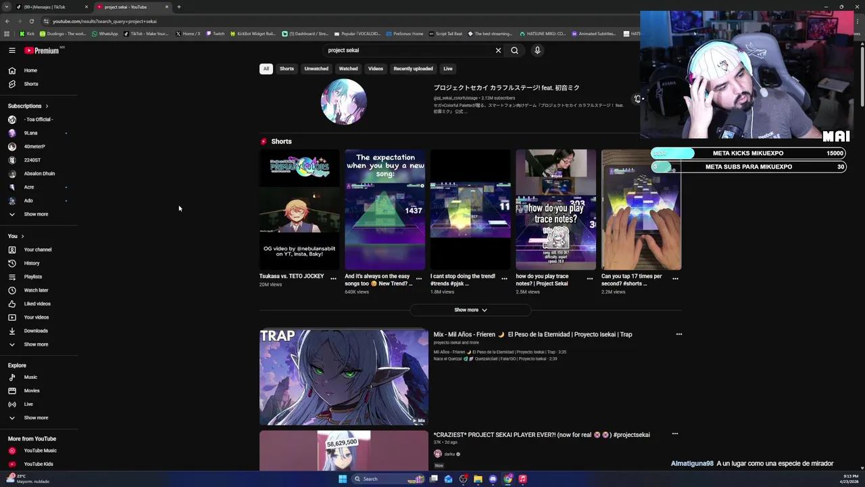Open Your channel in the sidebar
The width and height of the screenshot is (865, 487).
(x=39, y=250)
